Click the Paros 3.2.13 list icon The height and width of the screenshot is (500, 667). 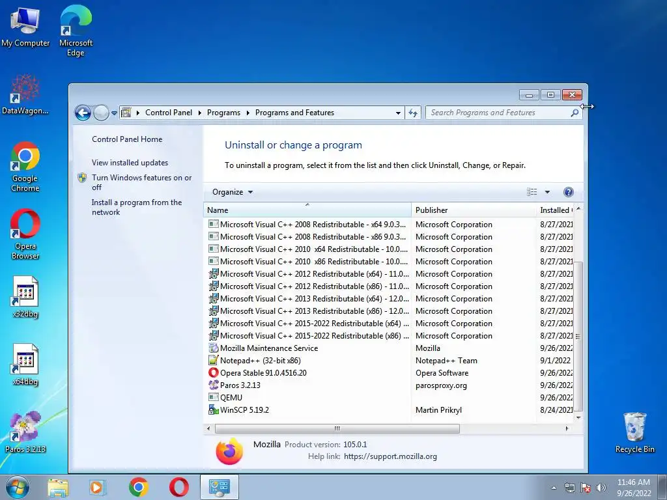[x=214, y=385]
